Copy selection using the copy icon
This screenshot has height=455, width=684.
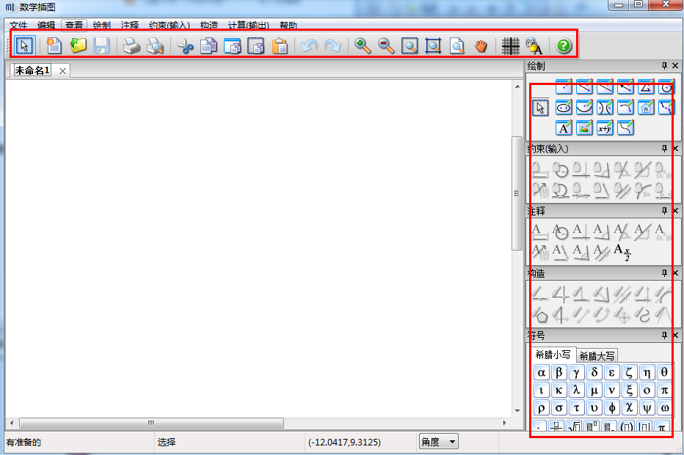click(x=208, y=45)
